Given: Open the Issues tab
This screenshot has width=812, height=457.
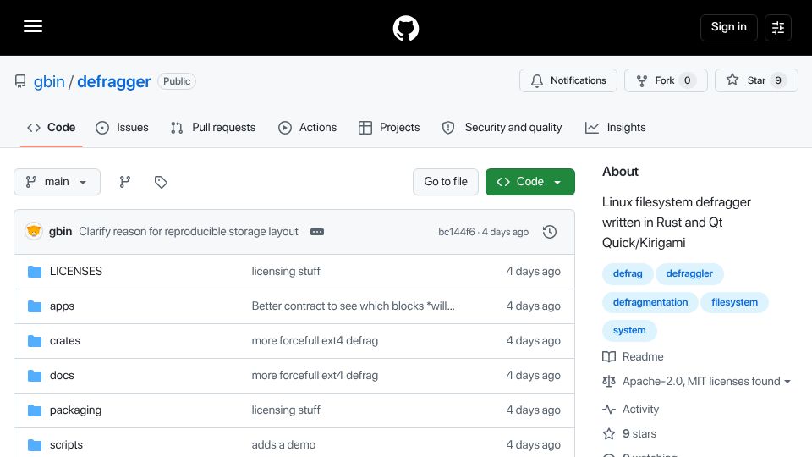Looking at the screenshot, I should 122,128.
